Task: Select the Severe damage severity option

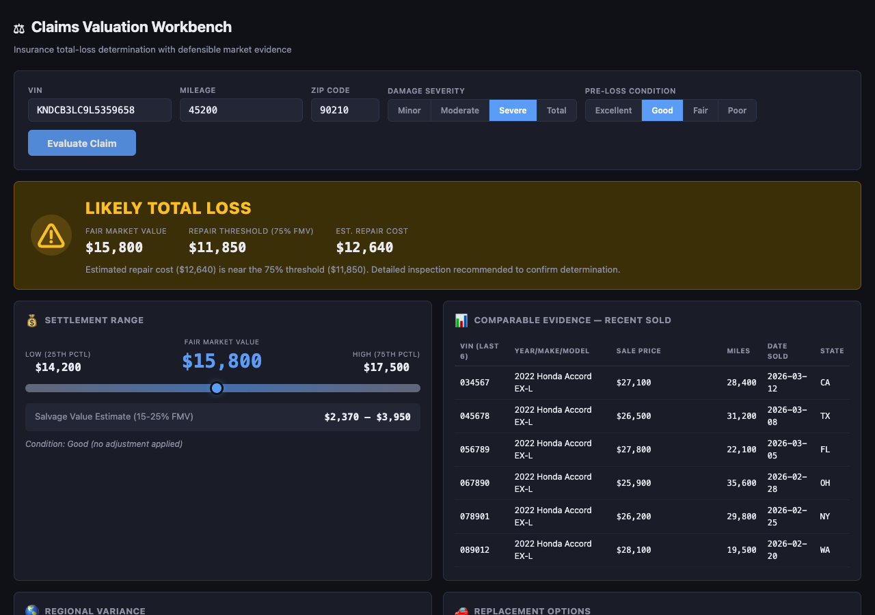Action: point(513,110)
